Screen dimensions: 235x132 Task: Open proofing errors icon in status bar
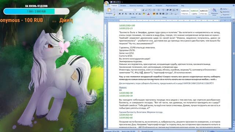(138, 131)
